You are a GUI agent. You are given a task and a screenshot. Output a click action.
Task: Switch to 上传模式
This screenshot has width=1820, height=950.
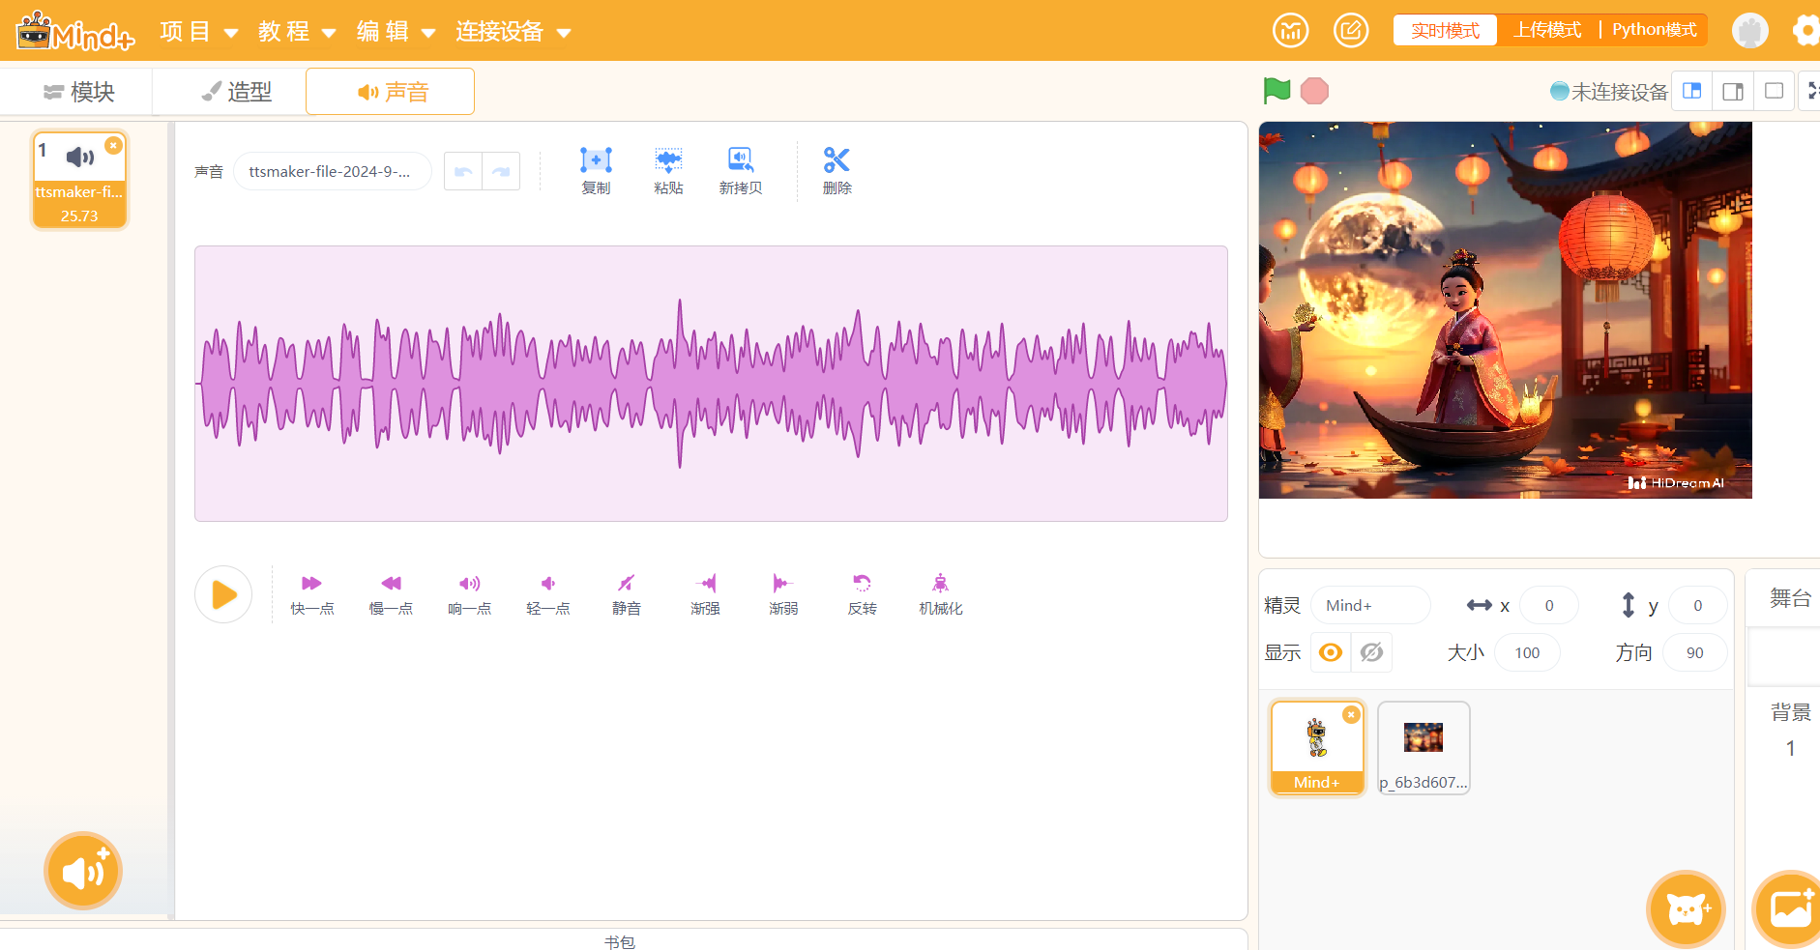pyautogui.click(x=1547, y=30)
